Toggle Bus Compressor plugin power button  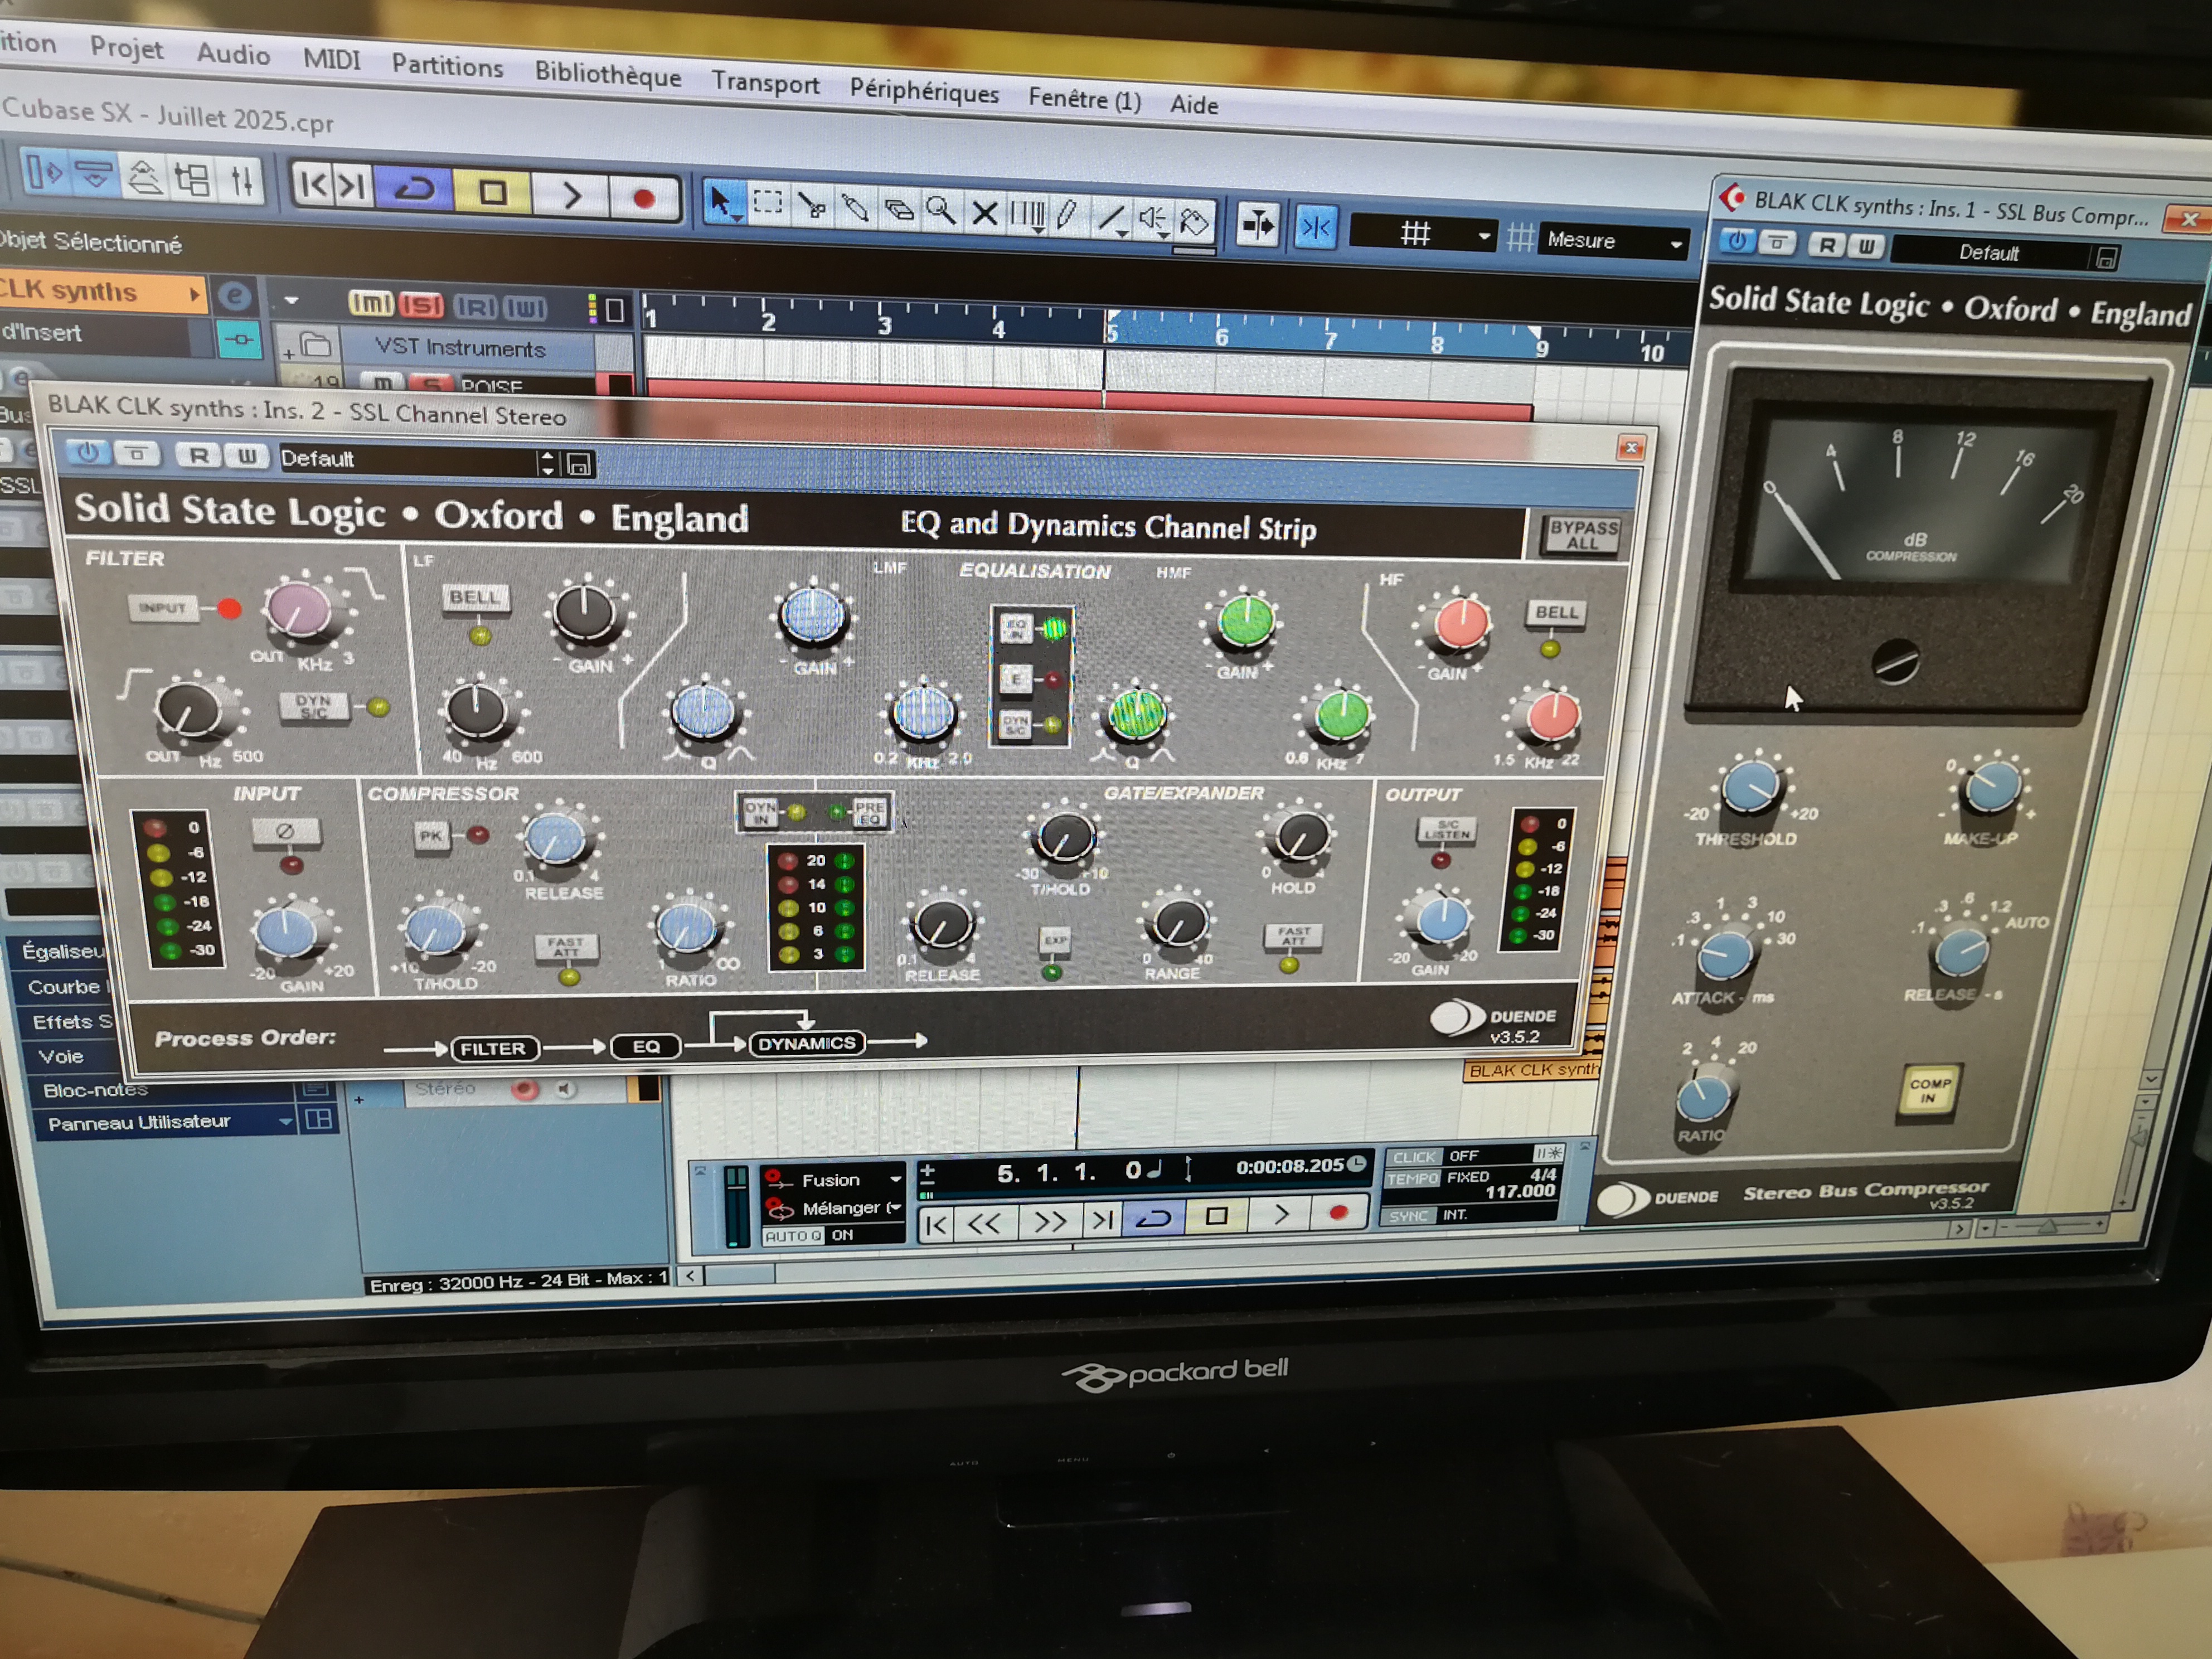pyautogui.click(x=1738, y=241)
